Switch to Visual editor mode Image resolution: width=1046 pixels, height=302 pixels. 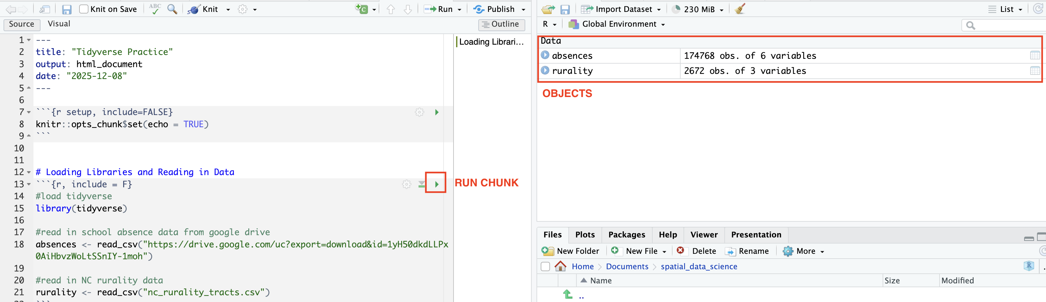coord(59,24)
